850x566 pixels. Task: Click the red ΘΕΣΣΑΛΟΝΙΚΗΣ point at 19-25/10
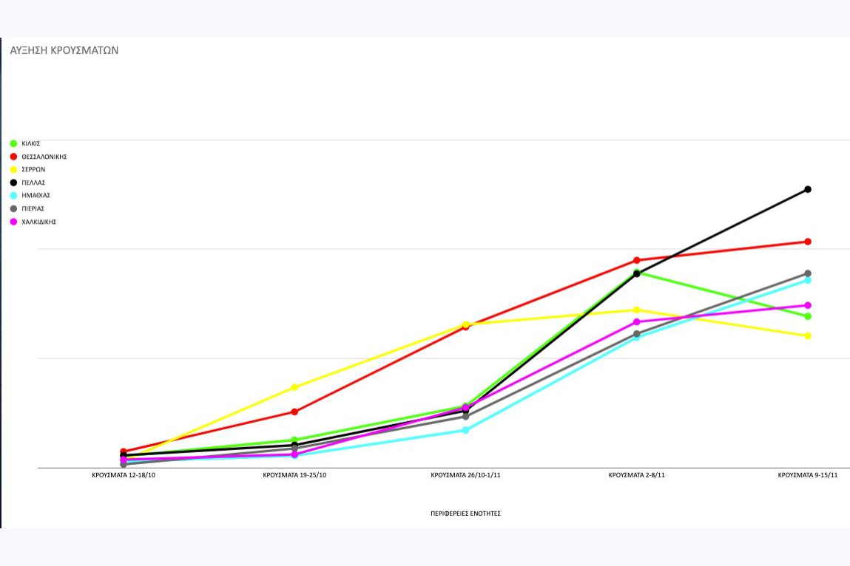(294, 412)
